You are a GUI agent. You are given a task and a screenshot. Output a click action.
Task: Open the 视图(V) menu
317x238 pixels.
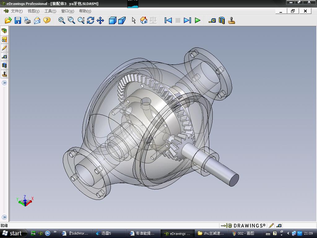[33, 11]
